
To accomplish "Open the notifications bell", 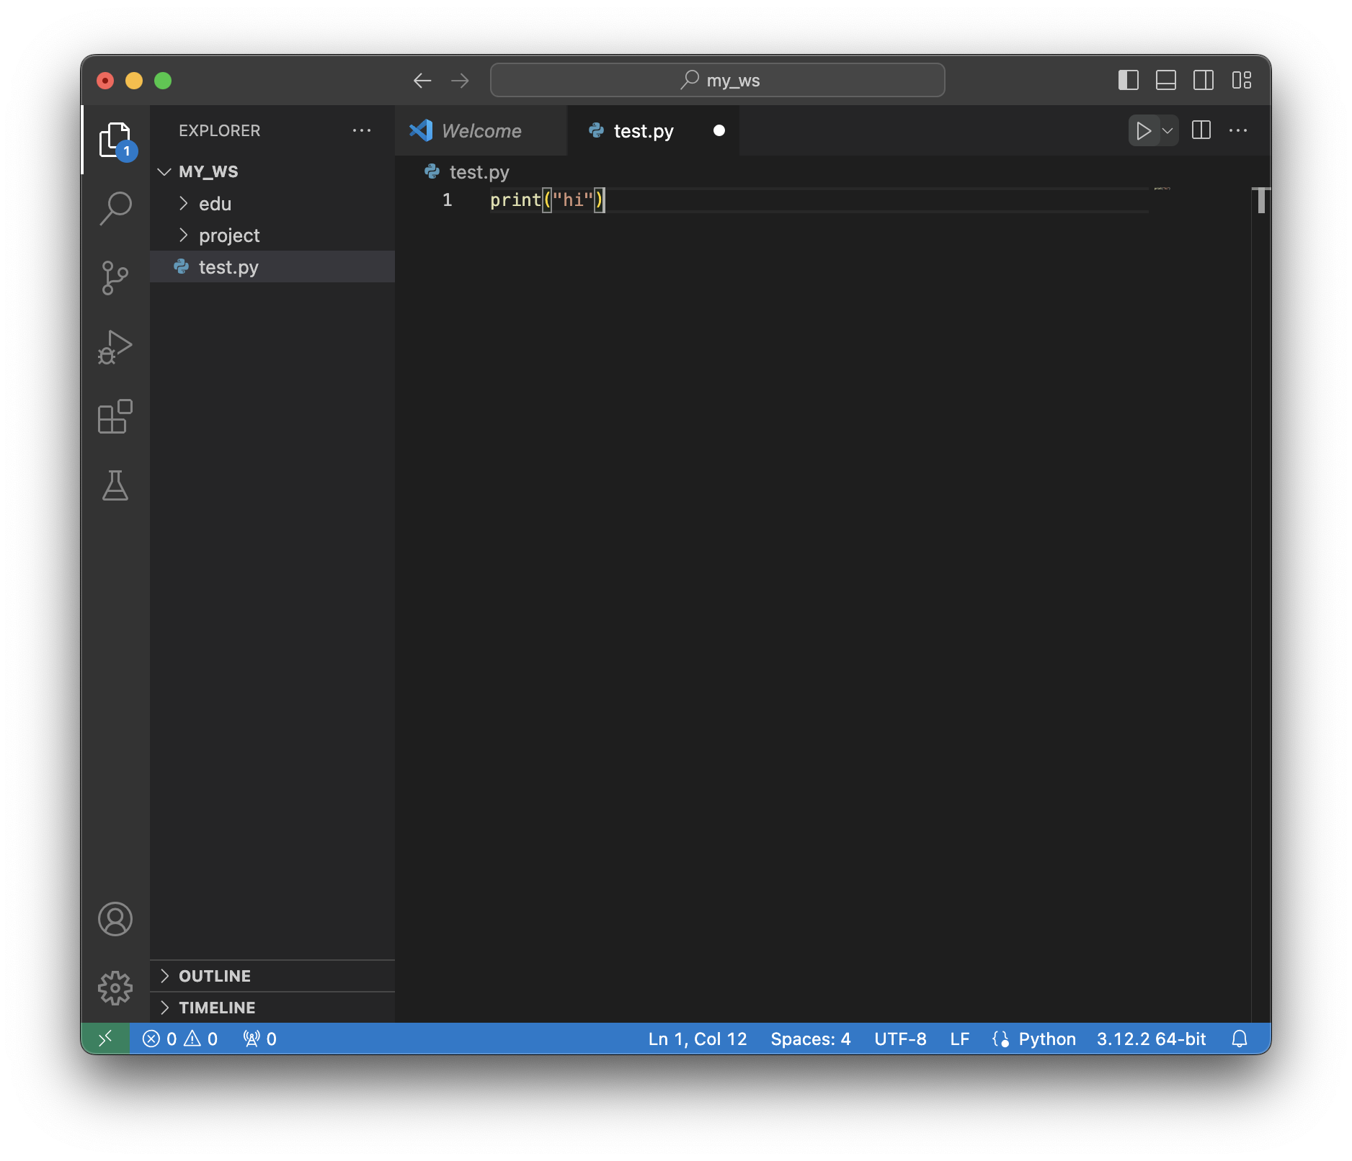I will tap(1240, 1039).
